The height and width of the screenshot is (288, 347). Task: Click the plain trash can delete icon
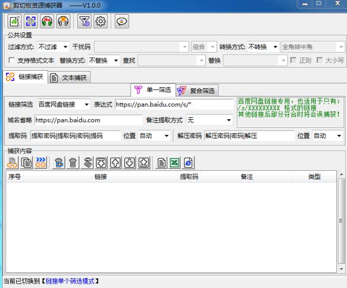(73, 163)
